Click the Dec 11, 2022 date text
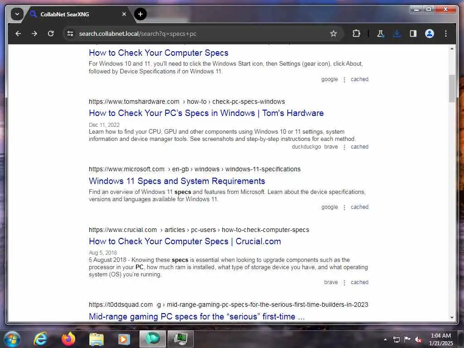The height and width of the screenshot is (348, 464). [104, 125]
